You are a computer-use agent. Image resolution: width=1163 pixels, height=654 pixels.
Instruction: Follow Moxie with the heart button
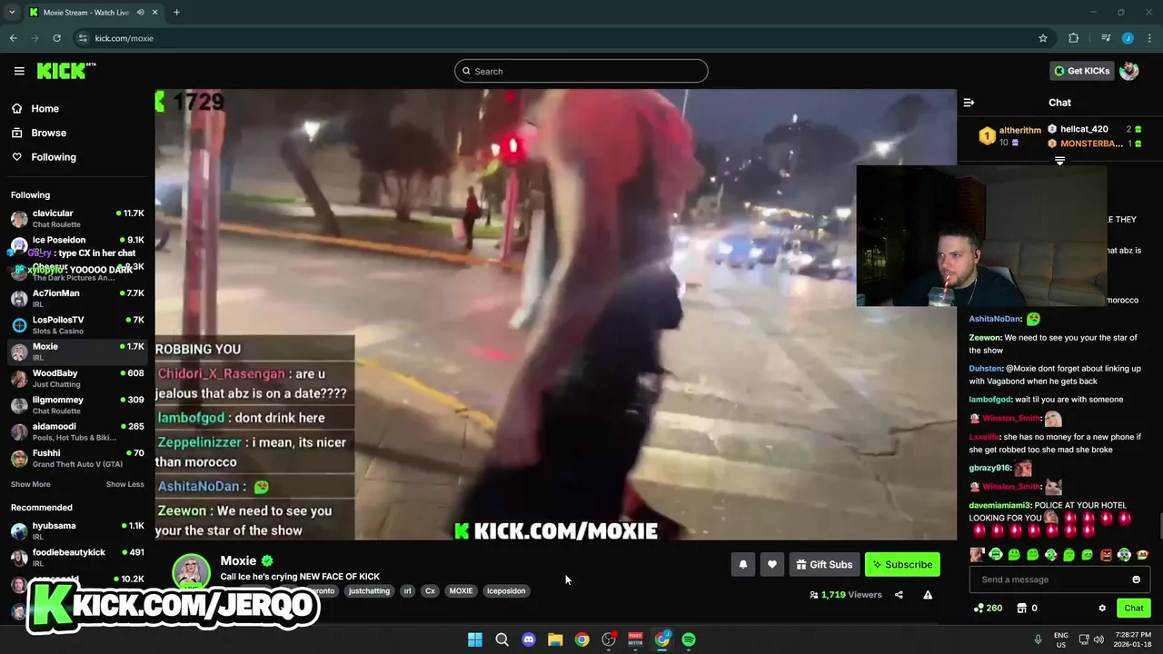tap(772, 564)
